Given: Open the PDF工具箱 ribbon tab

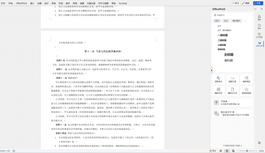Looking at the screenshot, I should 103,3.
